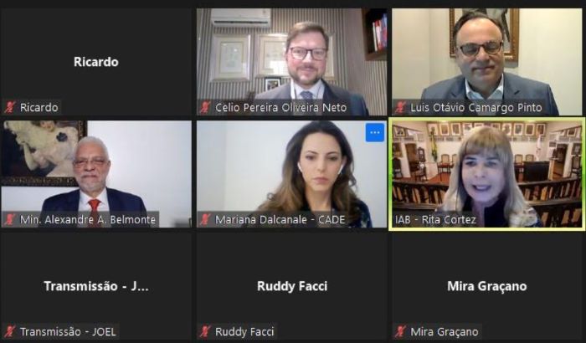Viewport: 586px width, 343px height.
Task: Click Ricardo's muted microphone icon
Action: coord(10,108)
